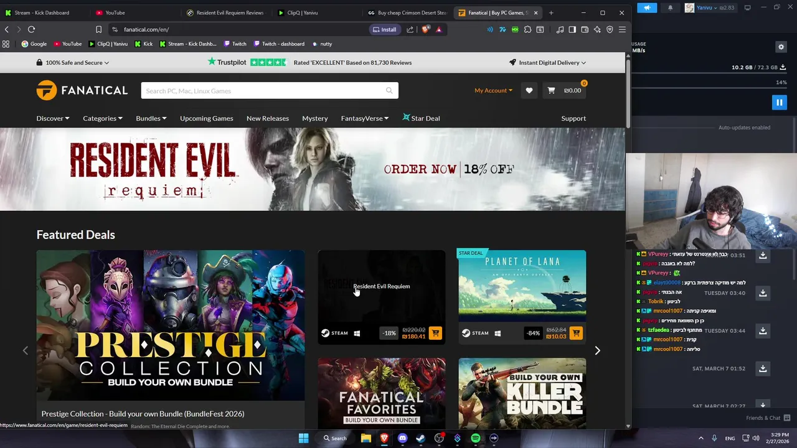
Task: Open the Star Deal page
Action: pos(421,118)
